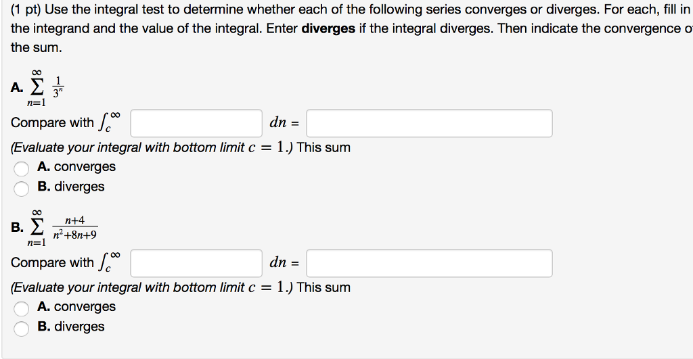Screen dimensions: 693x359
Task: Choose 'A. converges' radio for series B
Action: pyautogui.click(x=21, y=308)
